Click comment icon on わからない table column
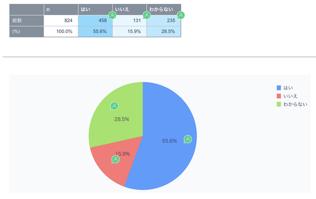Viewport: 316px width, 199px height. (x=181, y=16)
